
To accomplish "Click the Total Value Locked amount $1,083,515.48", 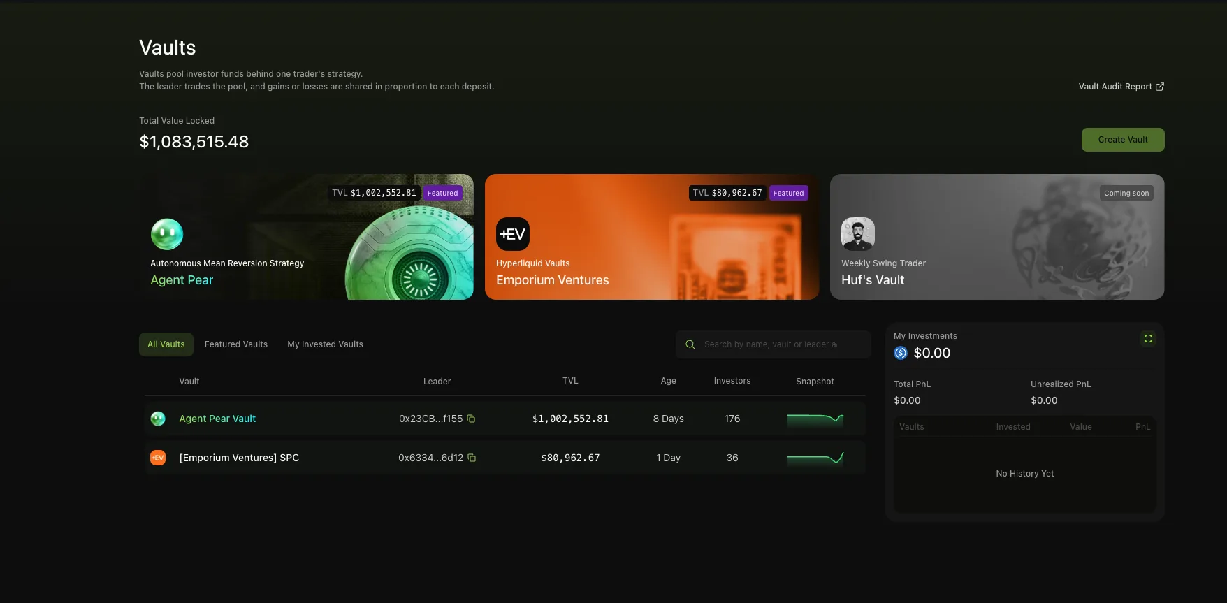I will tap(194, 142).
